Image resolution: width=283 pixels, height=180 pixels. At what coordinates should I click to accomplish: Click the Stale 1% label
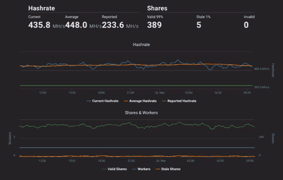tap(204, 17)
